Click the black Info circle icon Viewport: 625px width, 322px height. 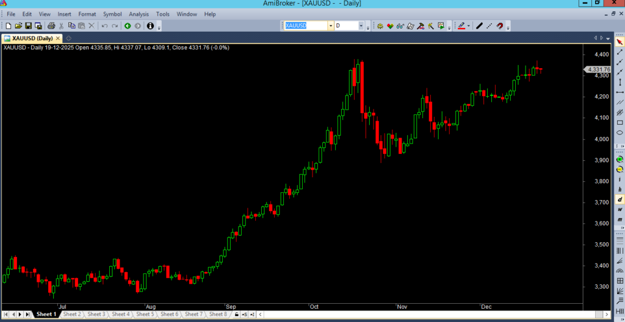tap(150, 26)
